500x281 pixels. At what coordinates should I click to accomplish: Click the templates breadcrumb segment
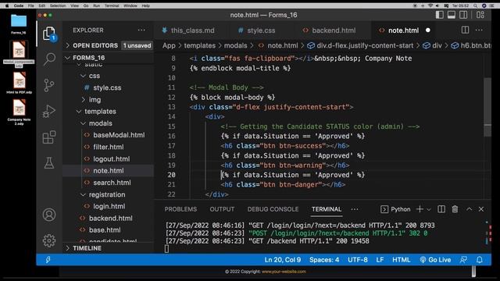(200, 45)
